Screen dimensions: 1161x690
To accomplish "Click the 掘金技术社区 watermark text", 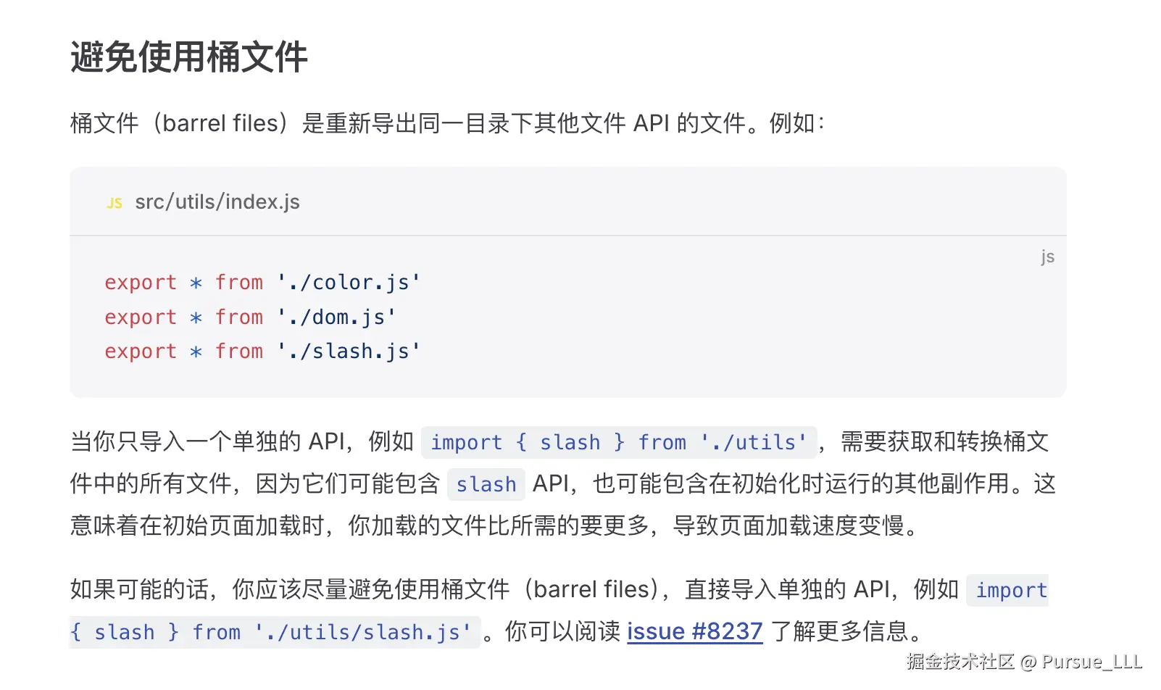I will [960, 661].
